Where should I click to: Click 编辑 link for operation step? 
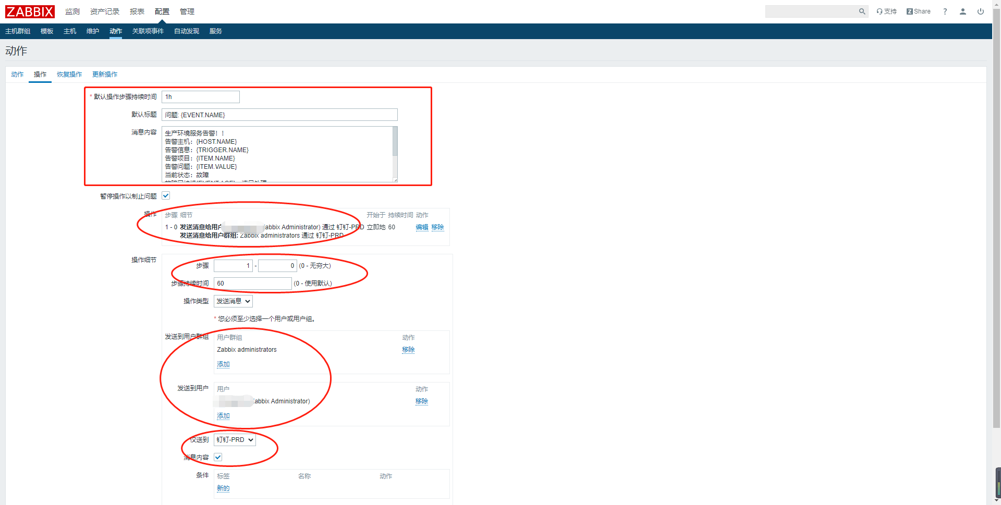tap(422, 227)
